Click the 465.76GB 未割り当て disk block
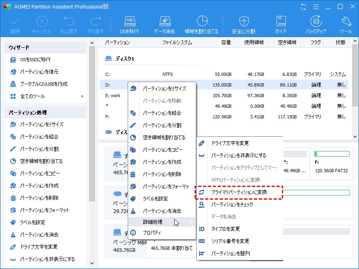 pos(172,248)
